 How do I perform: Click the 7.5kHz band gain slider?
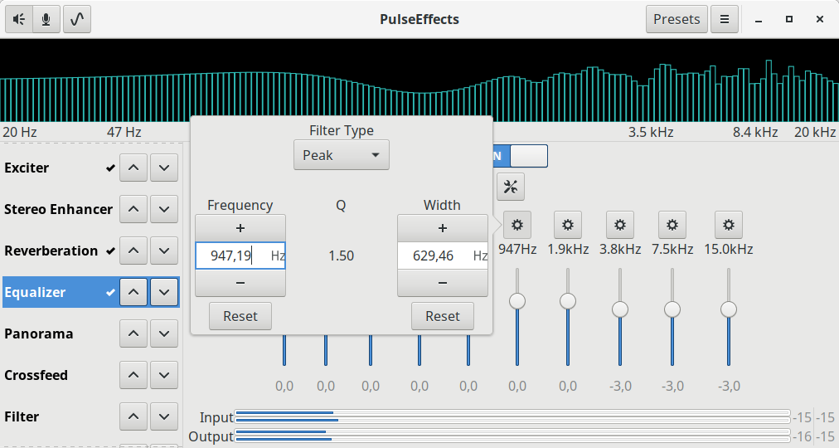tap(672, 317)
